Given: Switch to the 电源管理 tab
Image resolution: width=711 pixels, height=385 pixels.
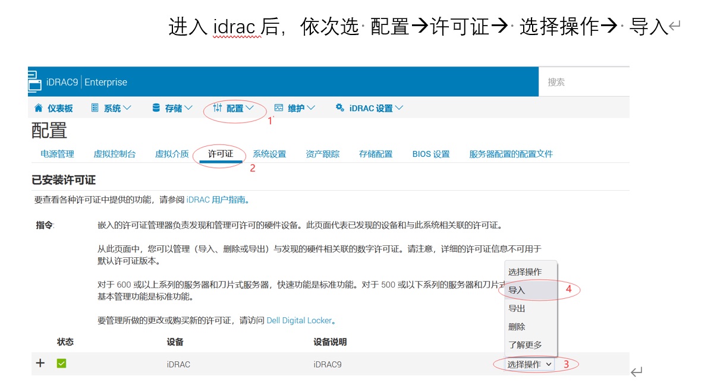Looking at the screenshot, I should pyautogui.click(x=57, y=154).
